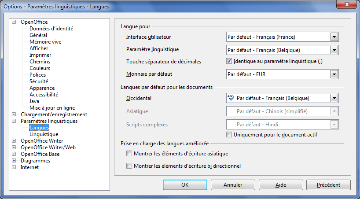The height and width of the screenshot is (199, 360).
Task: Confirm settings with the OK button
Action: click(185, 185)
